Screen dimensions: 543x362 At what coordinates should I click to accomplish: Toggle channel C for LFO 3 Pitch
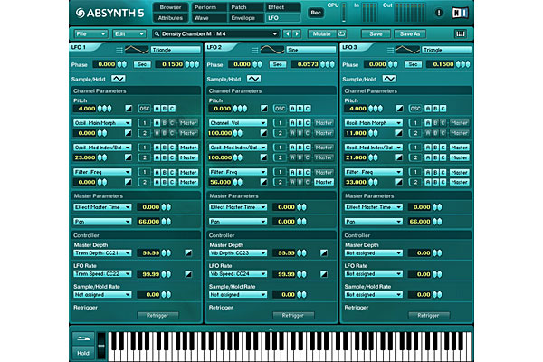tap(443, 109)
